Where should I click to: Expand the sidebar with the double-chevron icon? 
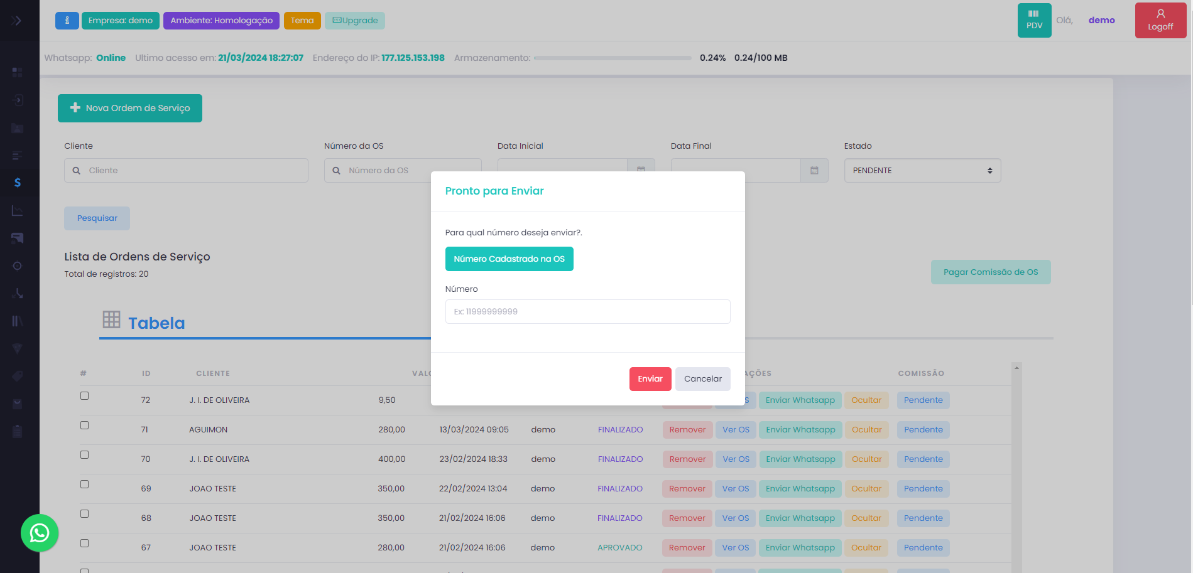[x=16, y=21]
